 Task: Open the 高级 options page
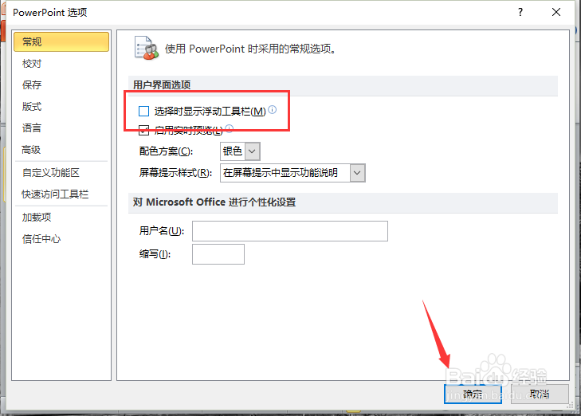[31, 150]
